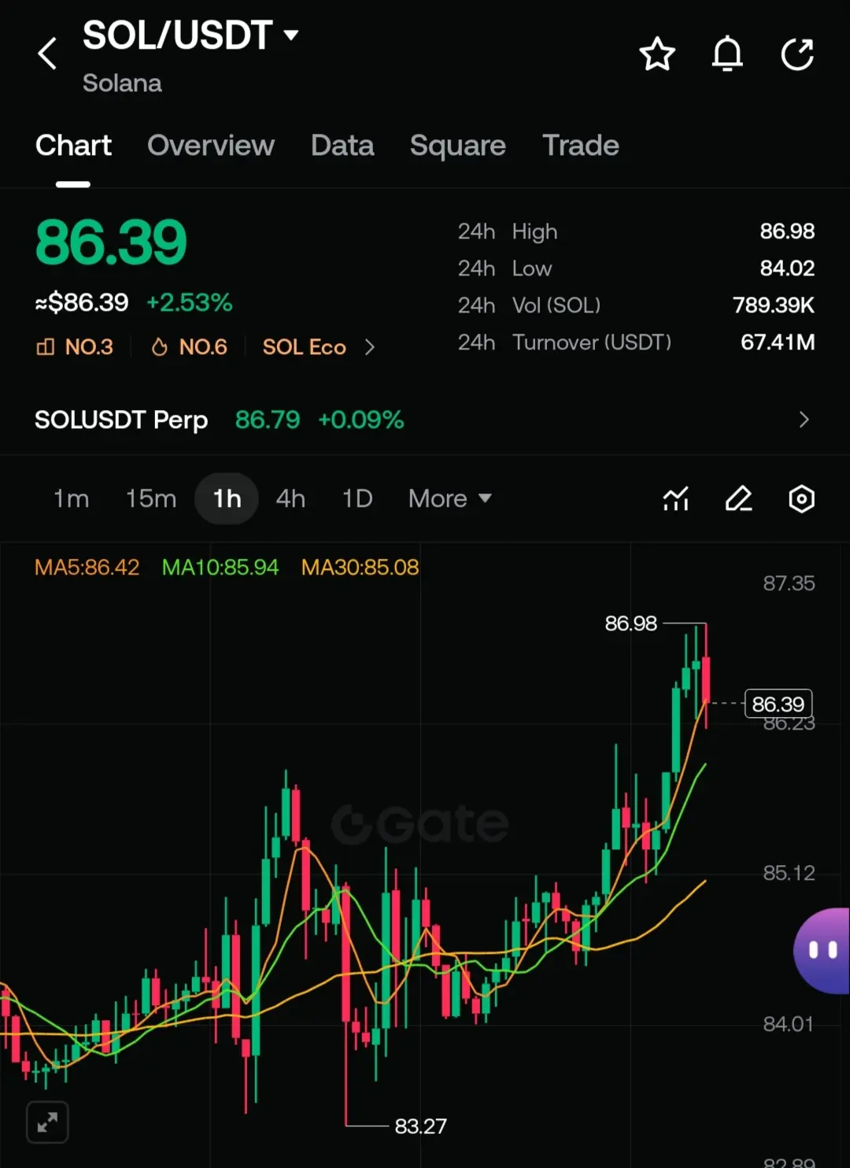
Task: Open the purple assistant bubble
Action: [x=822, y=951]
